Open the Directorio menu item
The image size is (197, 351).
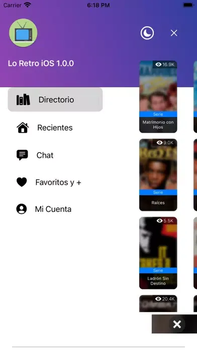pyautogui.click(x=55, y=100)
